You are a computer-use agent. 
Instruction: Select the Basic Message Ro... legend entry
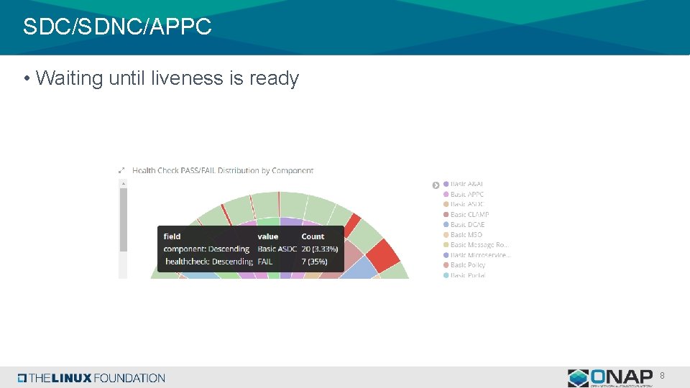(476, 244)
